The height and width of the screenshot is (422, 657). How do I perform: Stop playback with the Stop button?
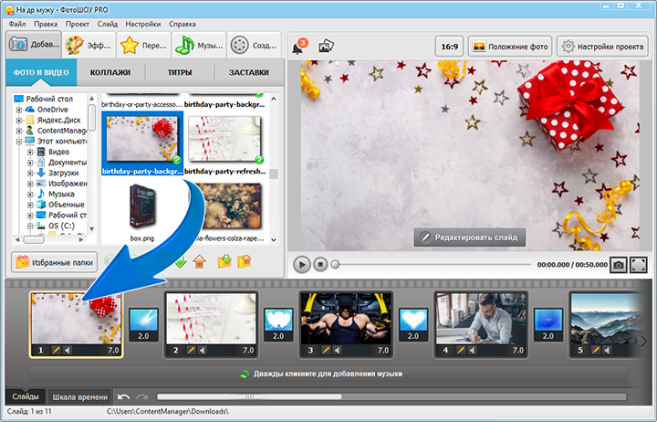click(320, 264)
